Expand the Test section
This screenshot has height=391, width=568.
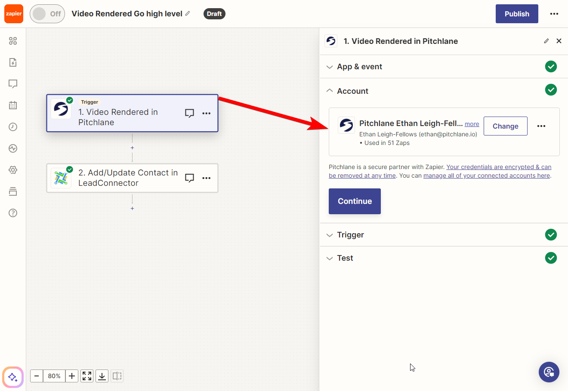(x=444, y=258)
